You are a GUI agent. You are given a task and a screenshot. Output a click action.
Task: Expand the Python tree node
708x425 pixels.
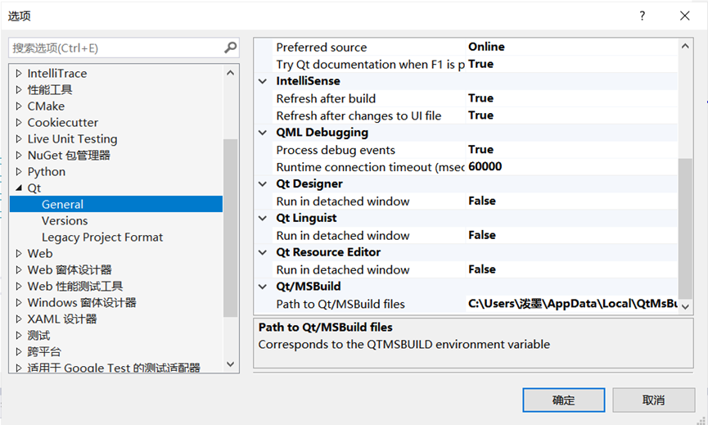pyautogui.click(x=19, y=172)
